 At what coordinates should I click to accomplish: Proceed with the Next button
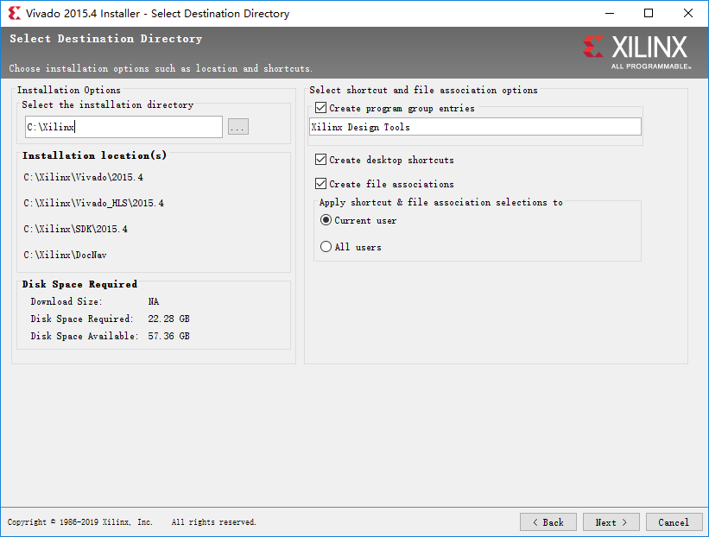click(611, 522)
